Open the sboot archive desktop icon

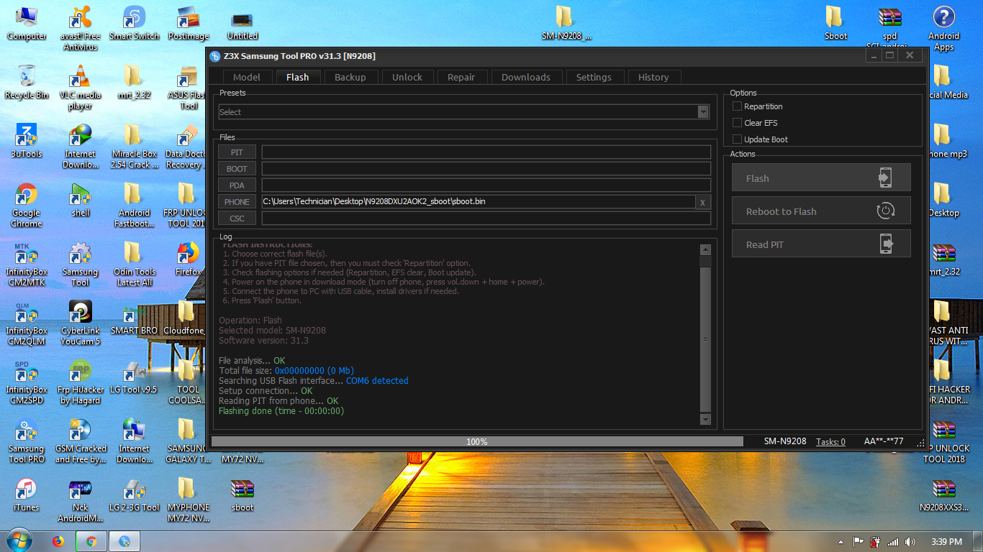[x=243, y=495]
